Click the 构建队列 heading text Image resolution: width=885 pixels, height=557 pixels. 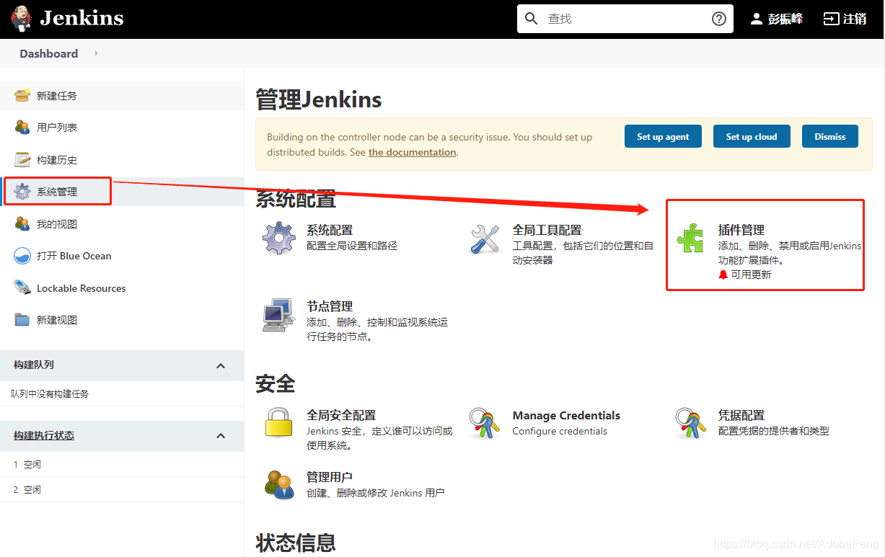pos(34,365)
